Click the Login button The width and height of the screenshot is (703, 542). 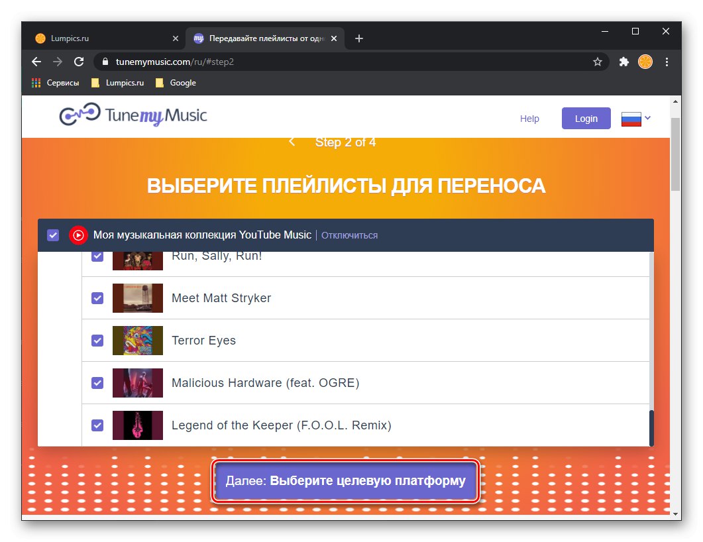586,119
